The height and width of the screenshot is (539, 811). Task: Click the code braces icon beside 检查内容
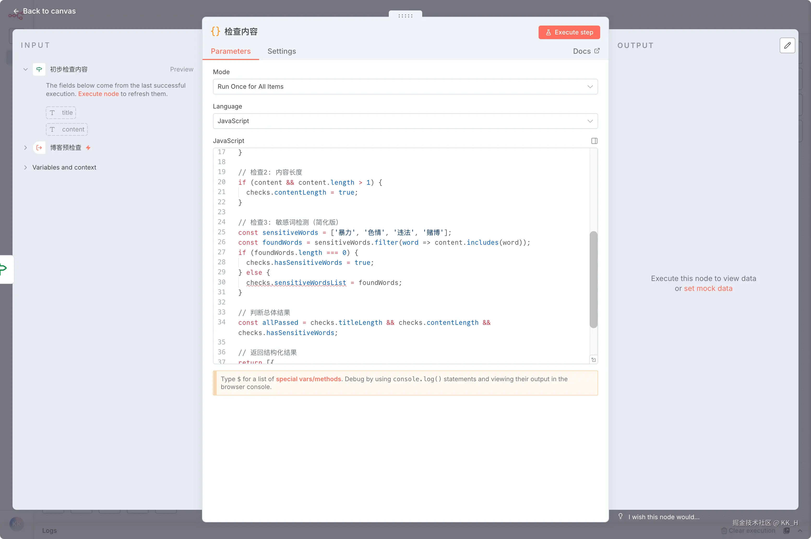coord(216,32)
